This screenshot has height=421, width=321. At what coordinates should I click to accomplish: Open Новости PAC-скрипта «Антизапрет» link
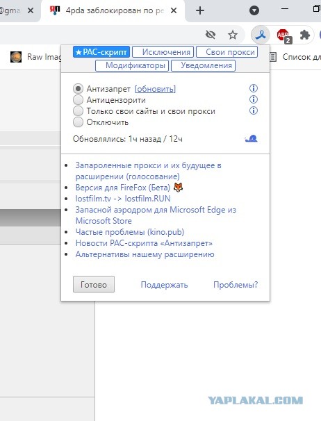144,243
